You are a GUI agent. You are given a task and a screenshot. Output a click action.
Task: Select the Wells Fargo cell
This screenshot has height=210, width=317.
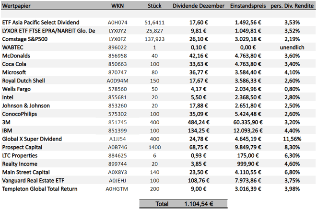pos(16,89)
